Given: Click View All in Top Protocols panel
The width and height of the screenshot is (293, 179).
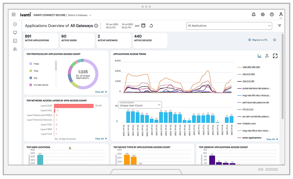Looking at the screenshot, I should pos(101,92).
